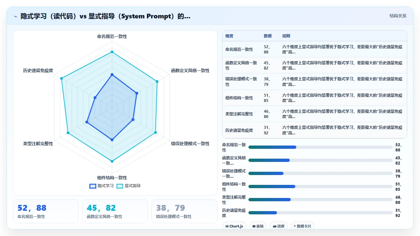
Task: Click 隐式学习 data point on 错误处理模式一致性 axis
Action: pos(133,120)
